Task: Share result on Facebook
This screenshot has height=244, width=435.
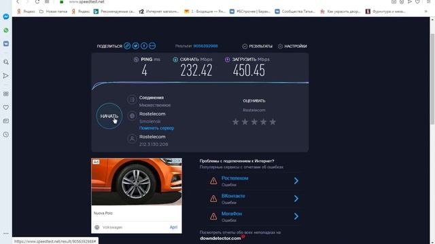Action: [x=143, y=46]
